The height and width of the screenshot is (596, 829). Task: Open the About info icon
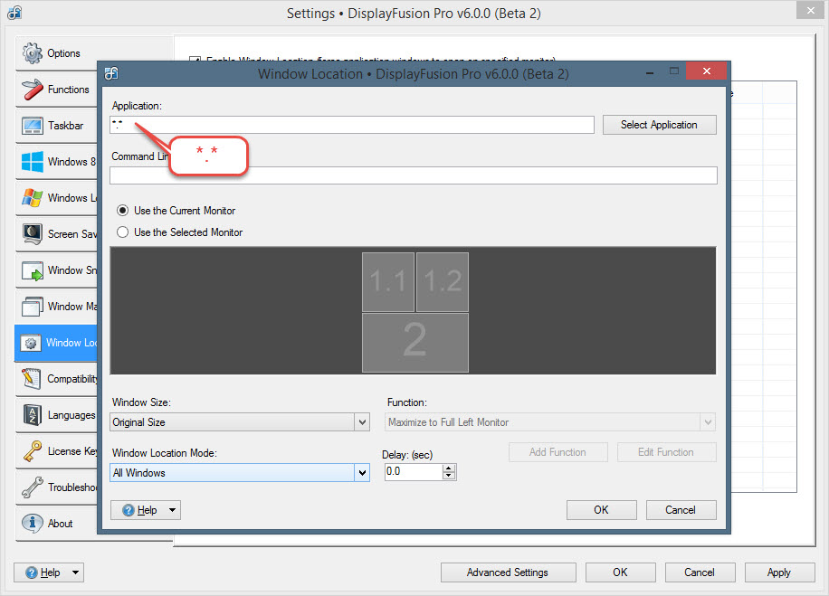click(33, 524)
